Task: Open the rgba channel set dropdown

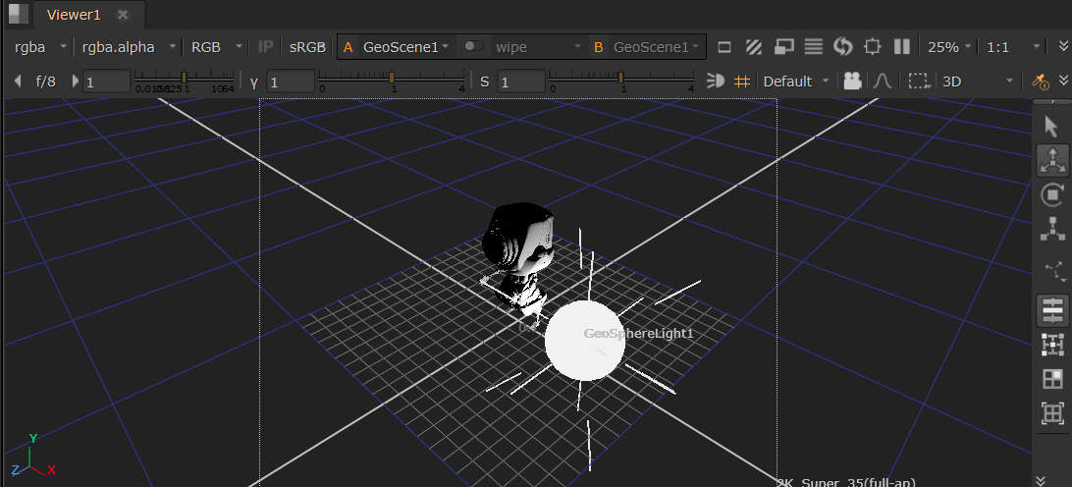Action: pyautogui.click(x=39, y=46)
